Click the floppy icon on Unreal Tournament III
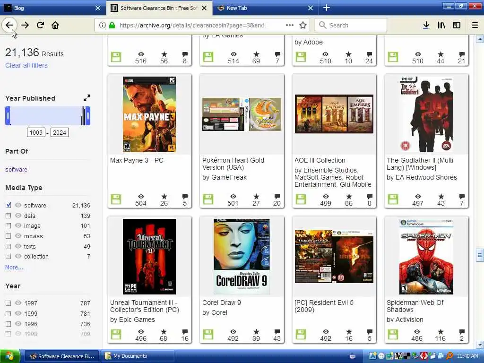This screenshot has height=363, width=484. pyautogui.click(x=116, y=334)
